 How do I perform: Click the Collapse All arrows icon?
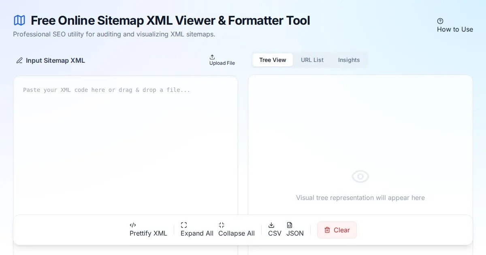222,225
